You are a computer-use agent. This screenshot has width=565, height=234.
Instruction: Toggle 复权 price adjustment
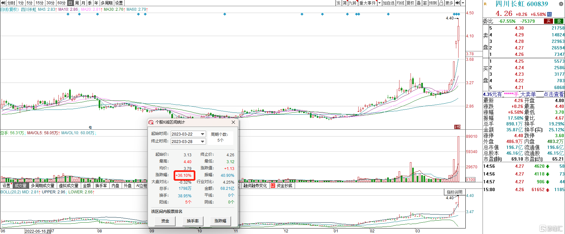tap(411, 3)
